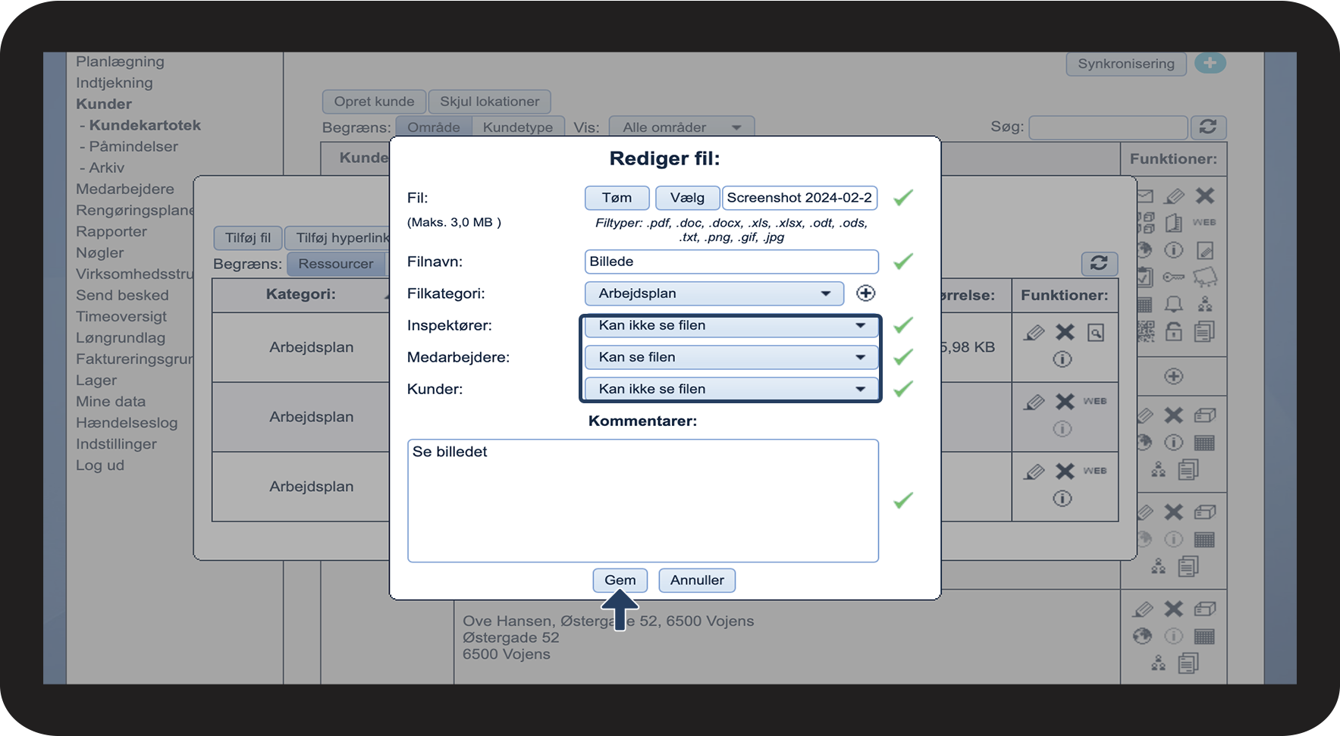
Task: Select the Kundetype filter tab
Action: [x=518, y=127]
